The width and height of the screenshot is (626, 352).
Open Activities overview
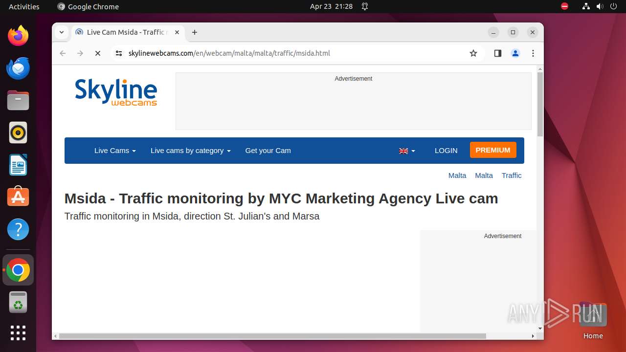point(24,6)
